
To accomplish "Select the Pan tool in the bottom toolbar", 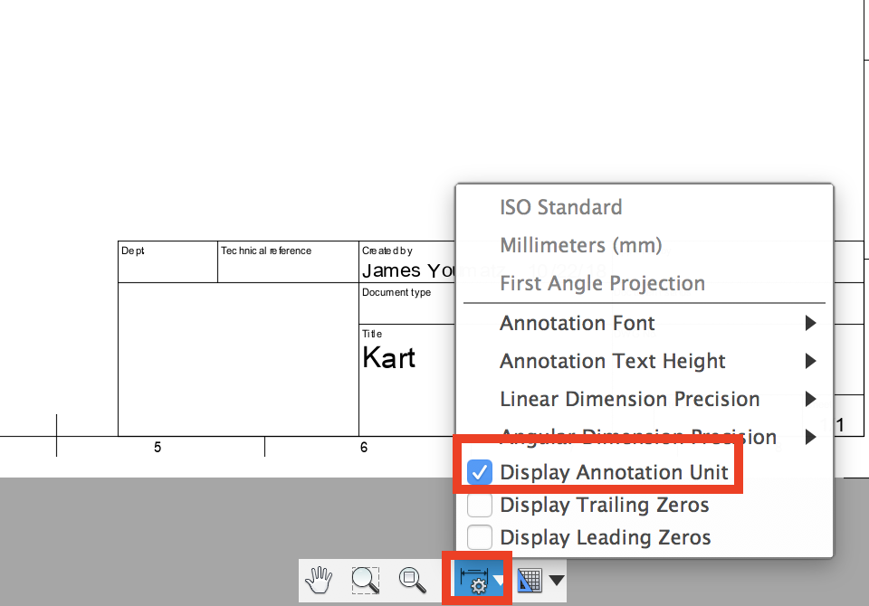I will tap(318, 580).
